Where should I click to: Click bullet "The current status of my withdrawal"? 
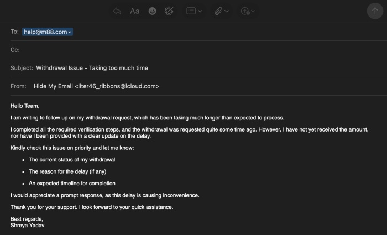[x=72, y=160]
